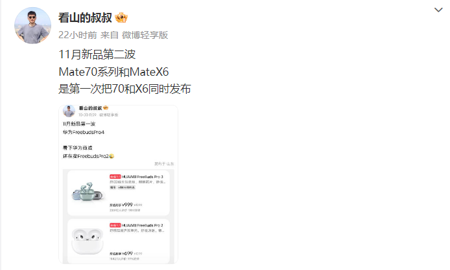
Task: Click the white FreeBuds Pro 2 case picture
Action: [x=88, y=241]
